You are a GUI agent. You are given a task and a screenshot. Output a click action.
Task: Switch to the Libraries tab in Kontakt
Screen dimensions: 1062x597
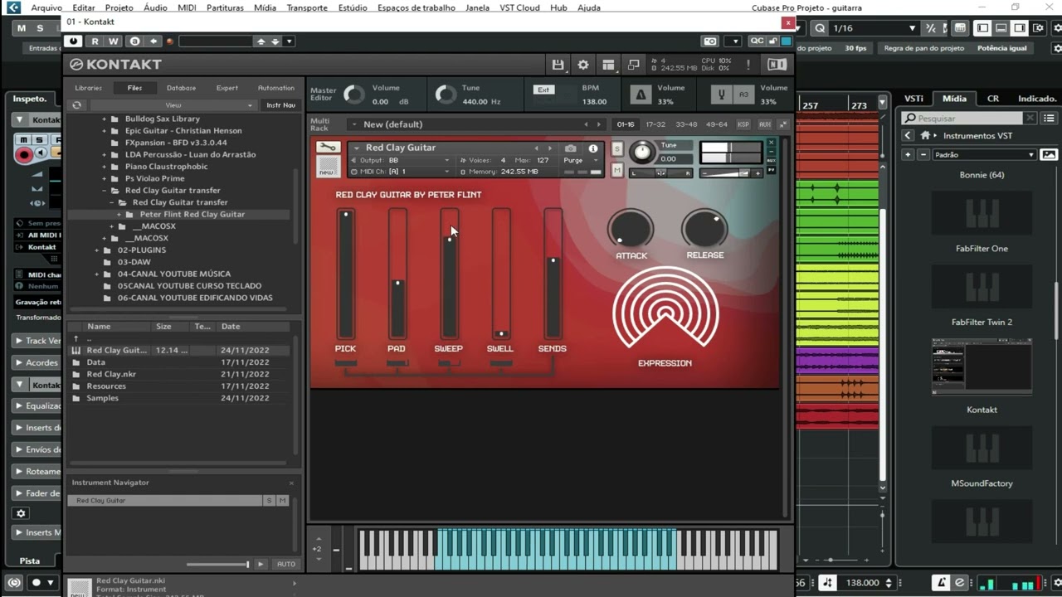89,88
